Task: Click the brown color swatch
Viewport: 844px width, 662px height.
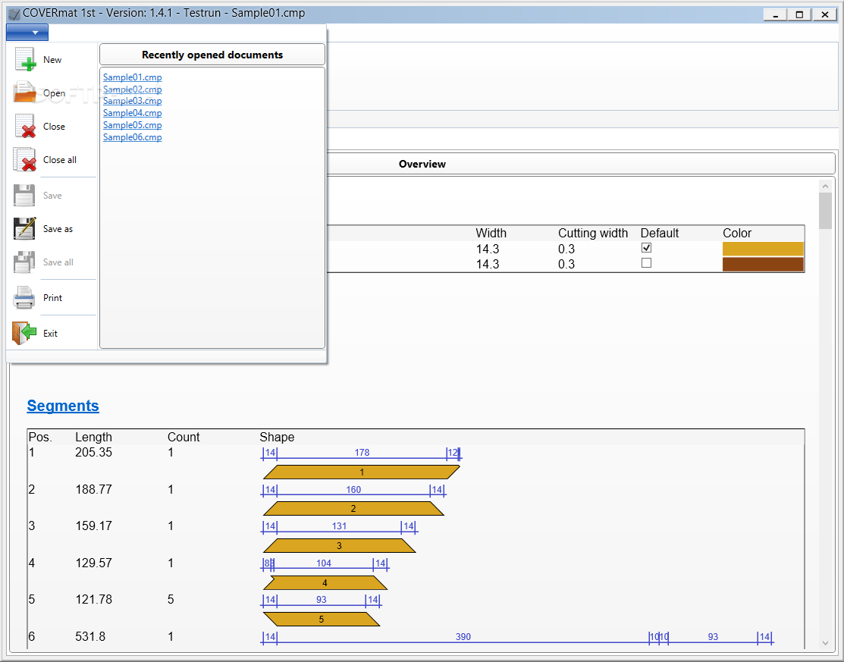Action: [763, 264]
